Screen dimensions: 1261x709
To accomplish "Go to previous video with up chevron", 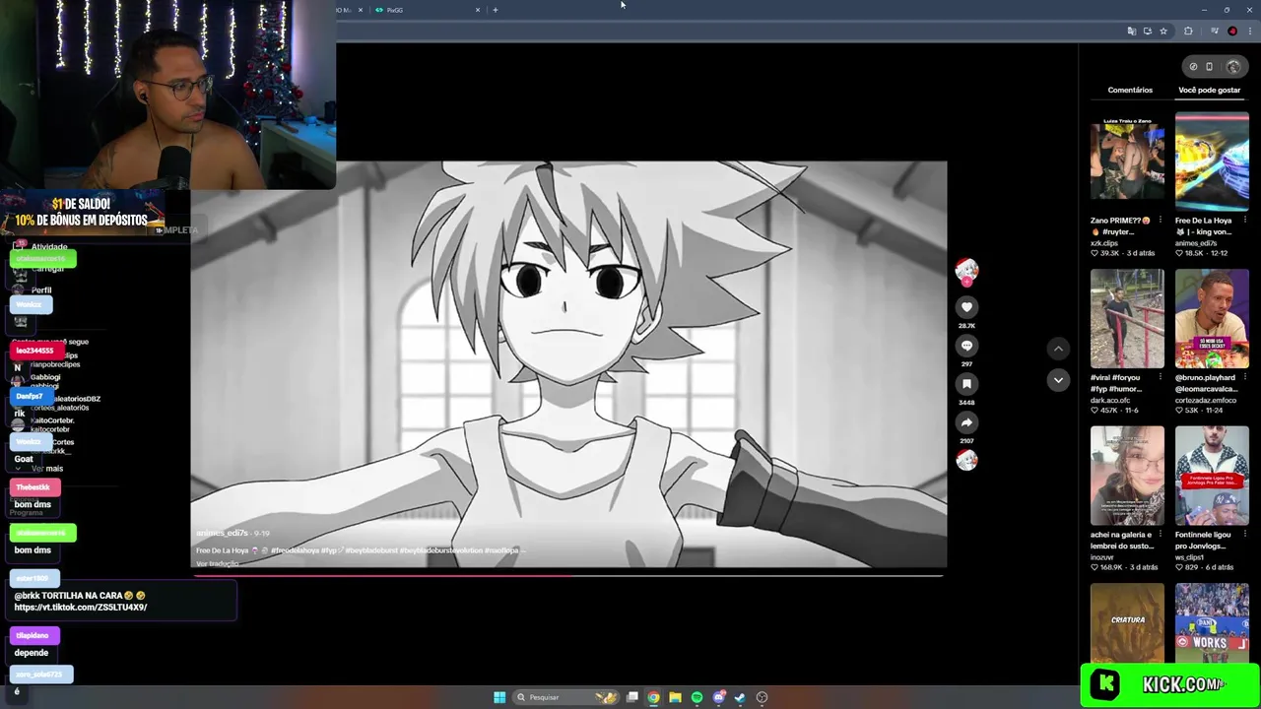I will coord(1058,349).
